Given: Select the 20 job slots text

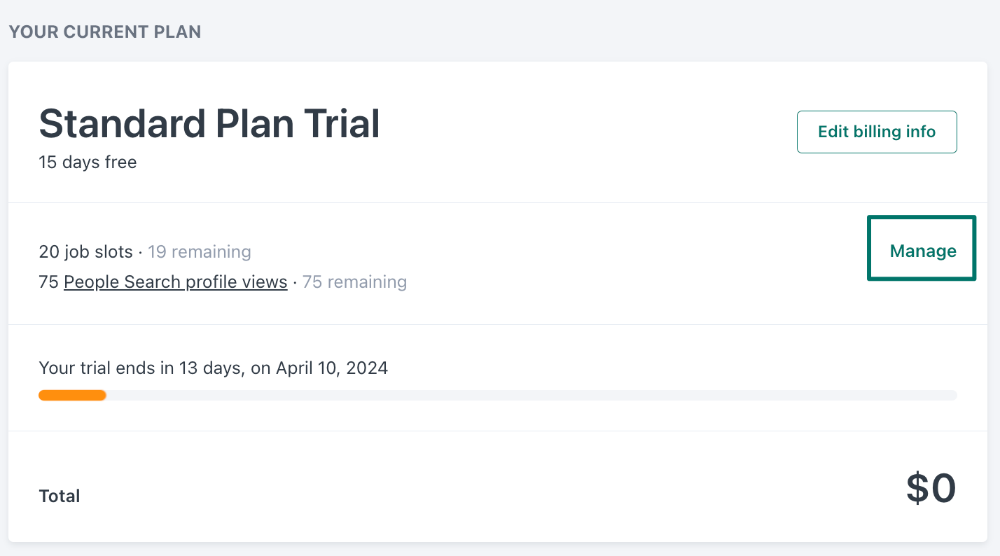Looking at the screenshot, I should (85, 251).
